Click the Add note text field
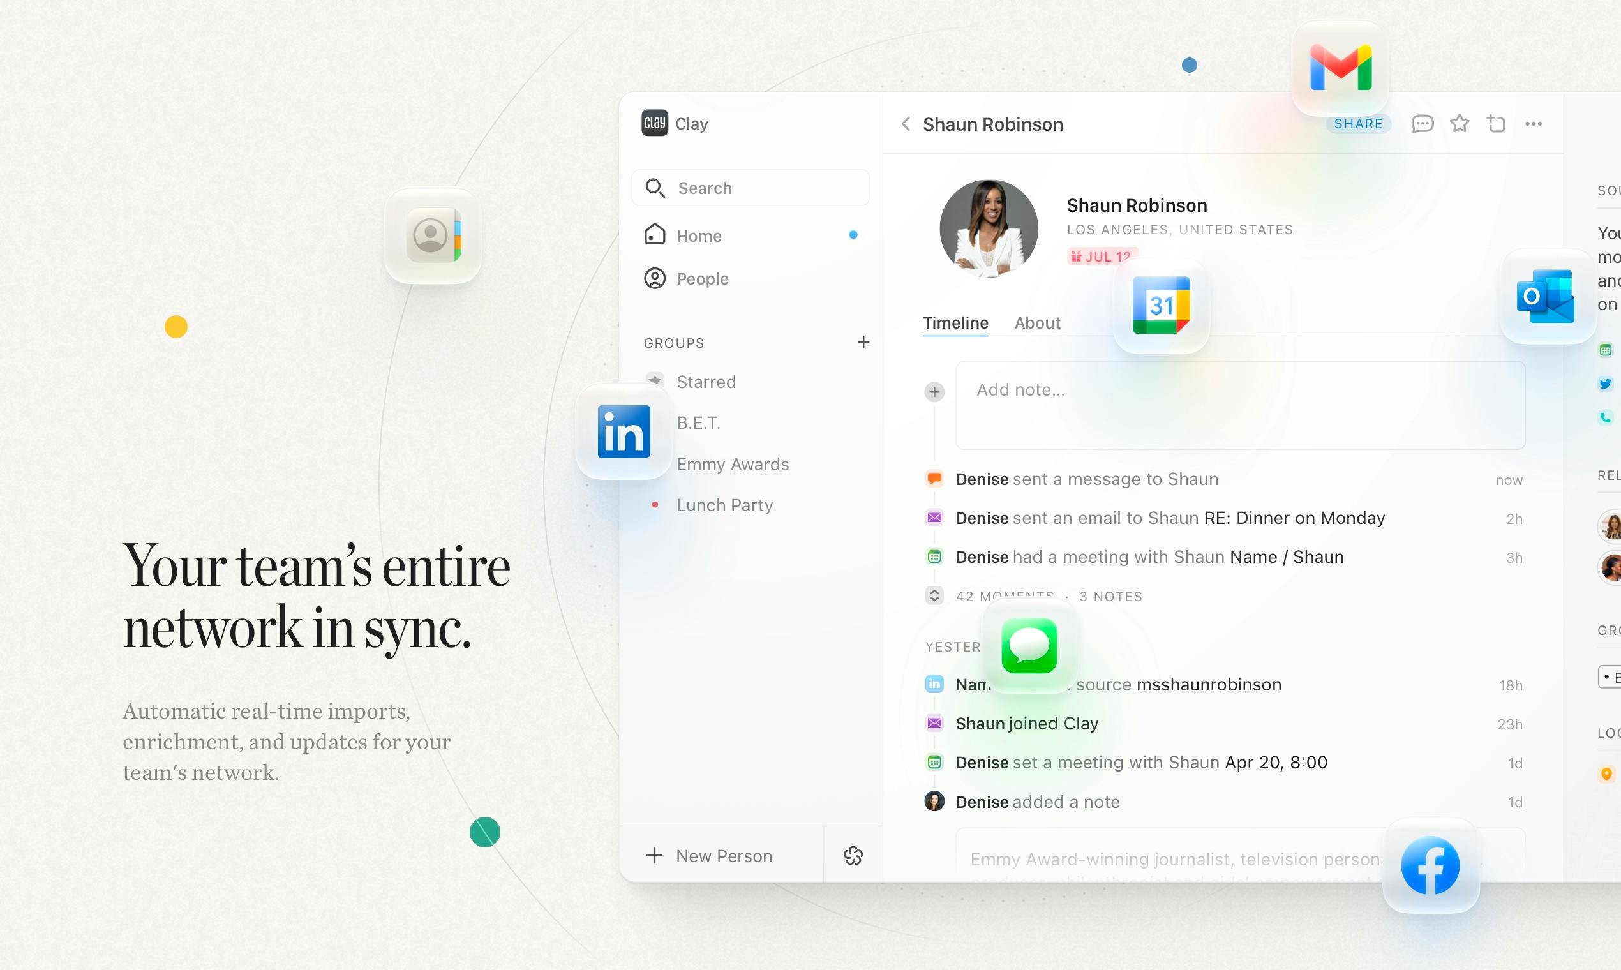 click(x=1240, y=405)
